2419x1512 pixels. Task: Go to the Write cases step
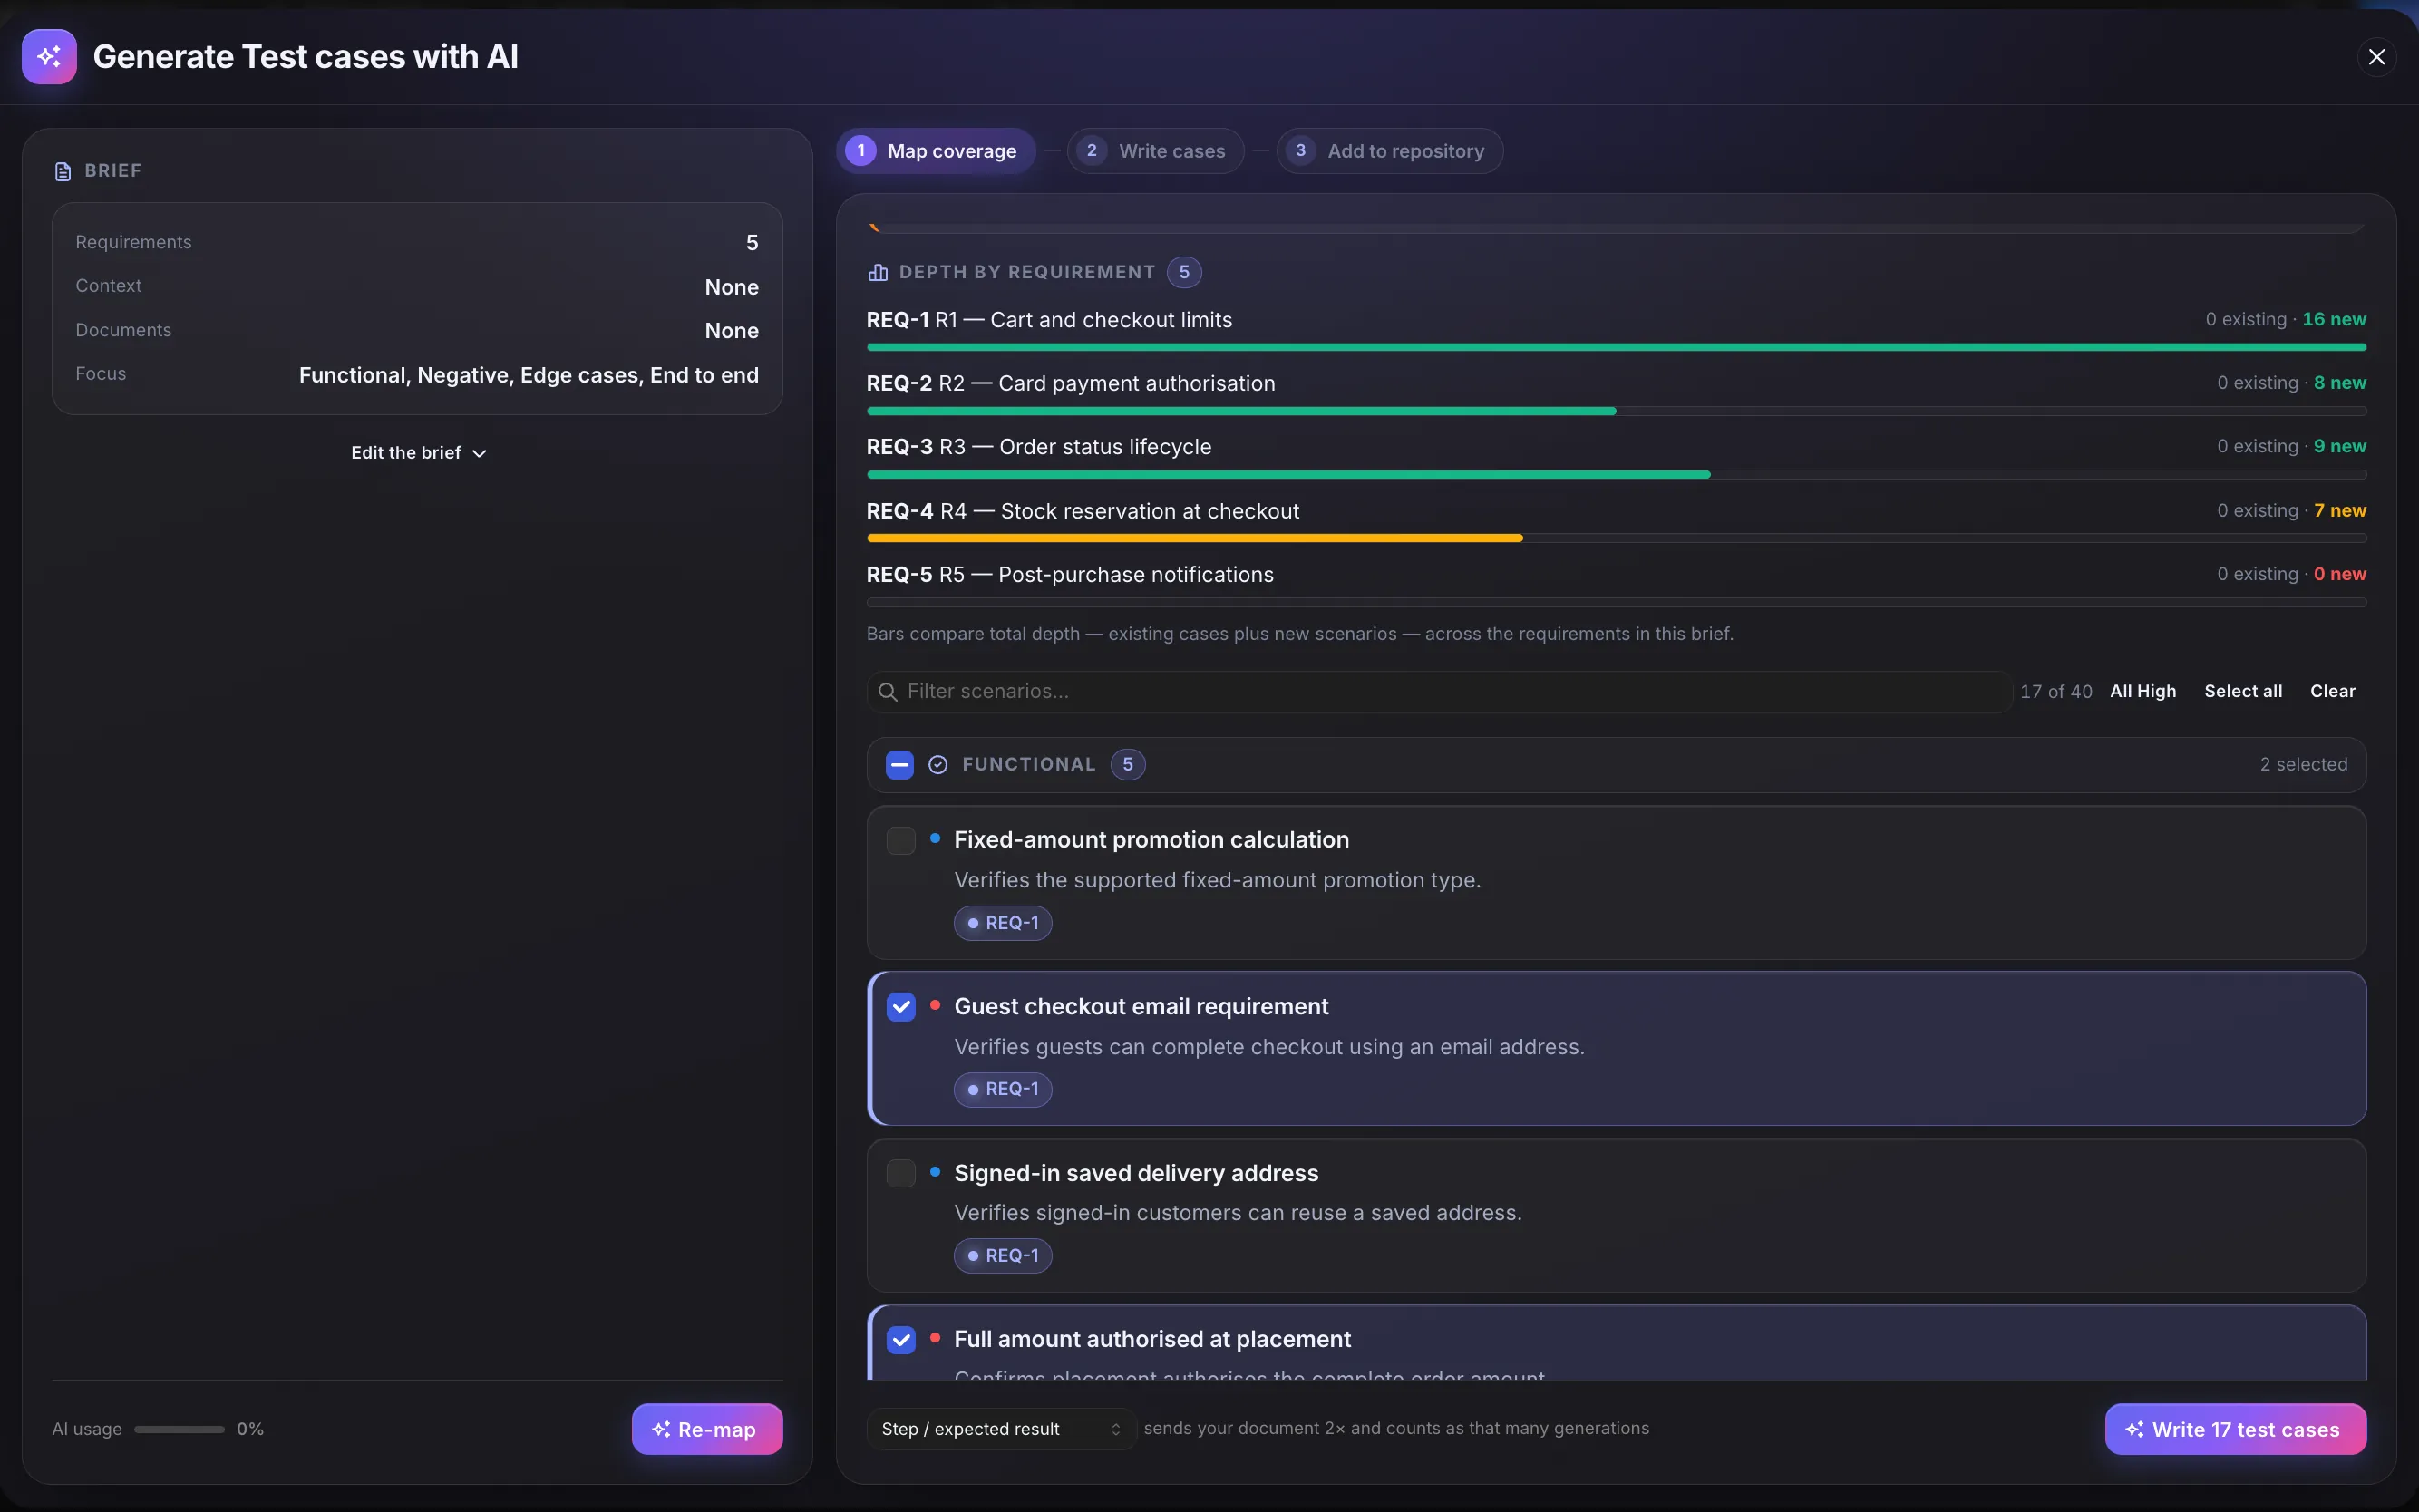click(1155, 151)
